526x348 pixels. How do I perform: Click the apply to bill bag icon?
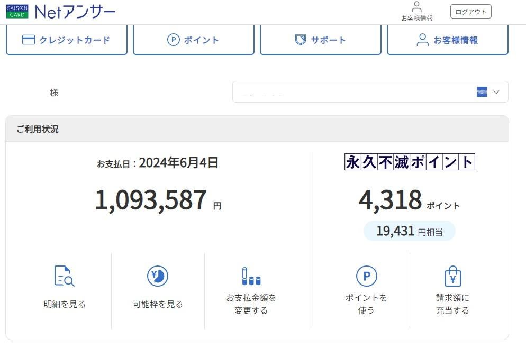452,276
